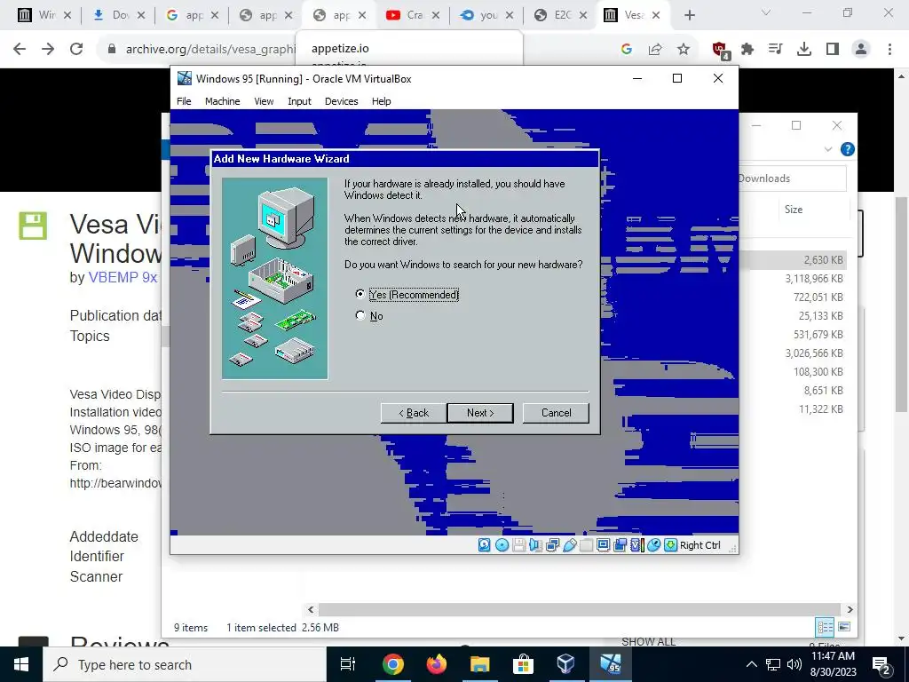Image resolution: width=909 pixels, height=682 pixels.
Task: Click the Google icon in the address bar
Action: pos(626,50)
